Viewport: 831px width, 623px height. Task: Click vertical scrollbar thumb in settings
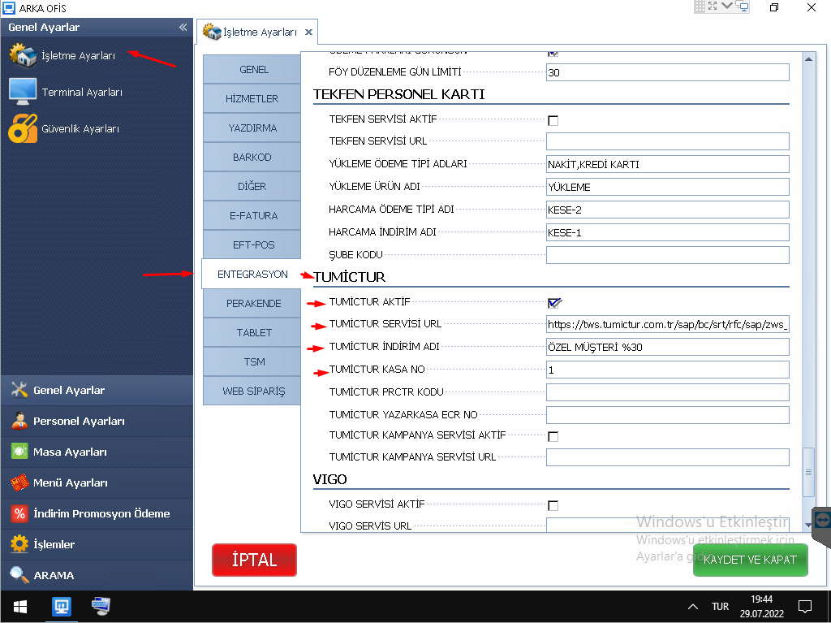808,472
